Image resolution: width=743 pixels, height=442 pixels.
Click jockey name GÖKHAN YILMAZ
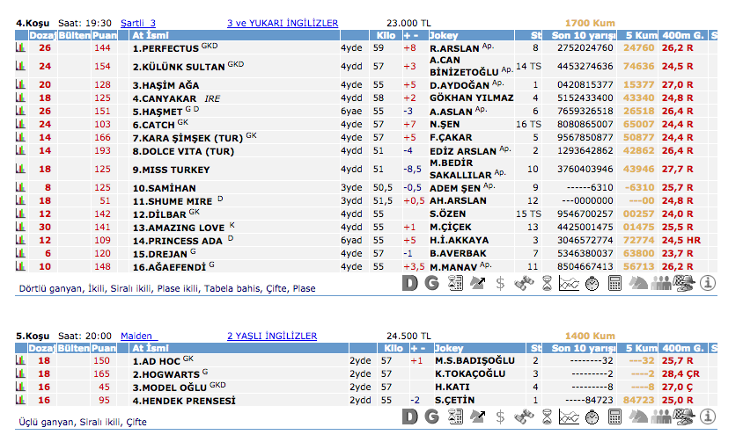(x=472, y=98)
